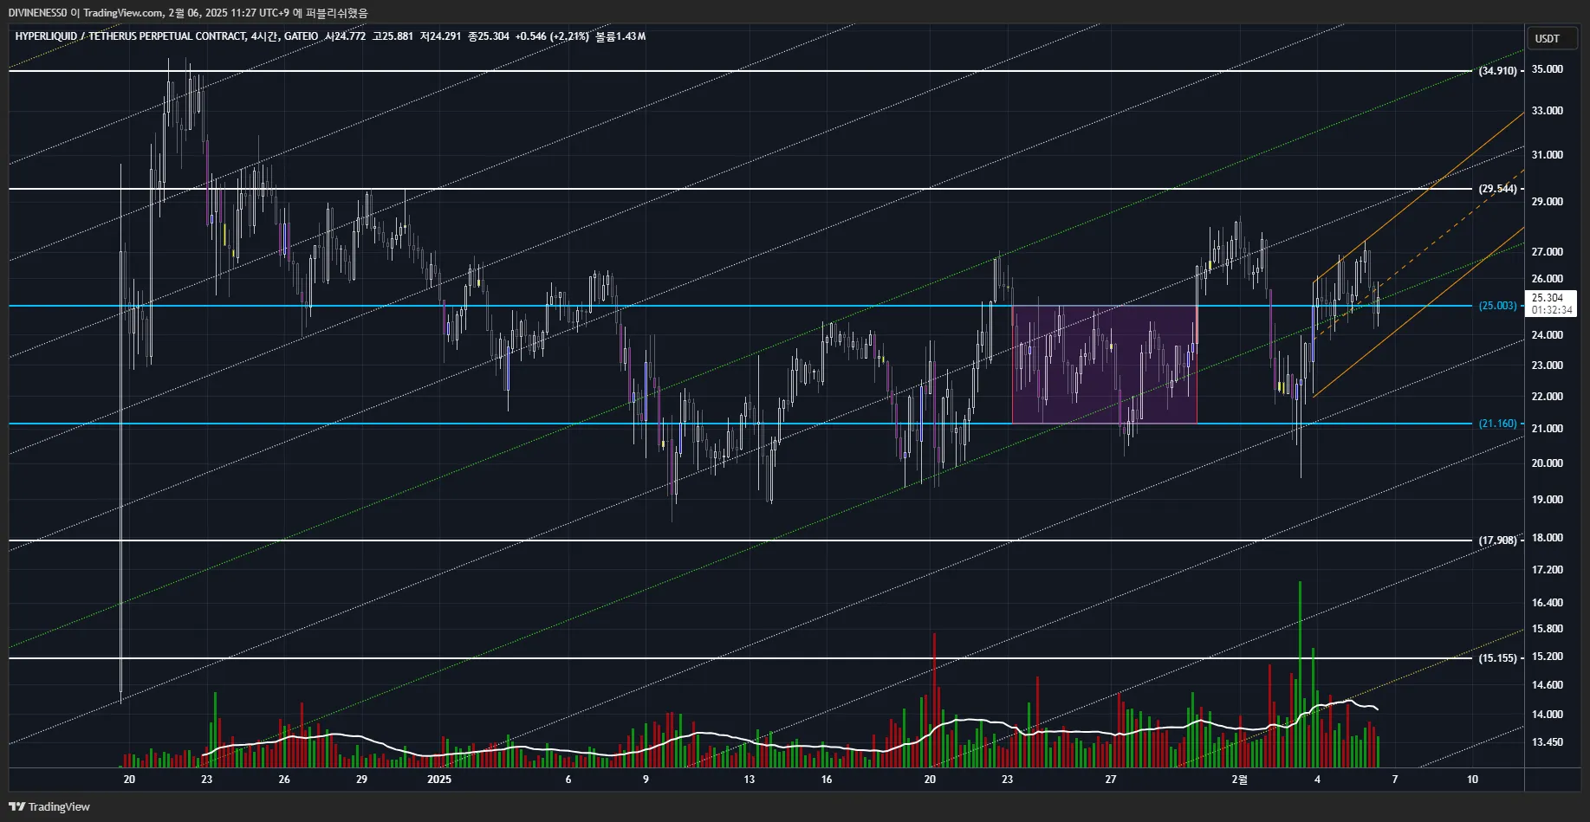Click the 14.600 price axis label
The width and height of the screenshot is (1590, 822).
click(x=1548, y=685)
